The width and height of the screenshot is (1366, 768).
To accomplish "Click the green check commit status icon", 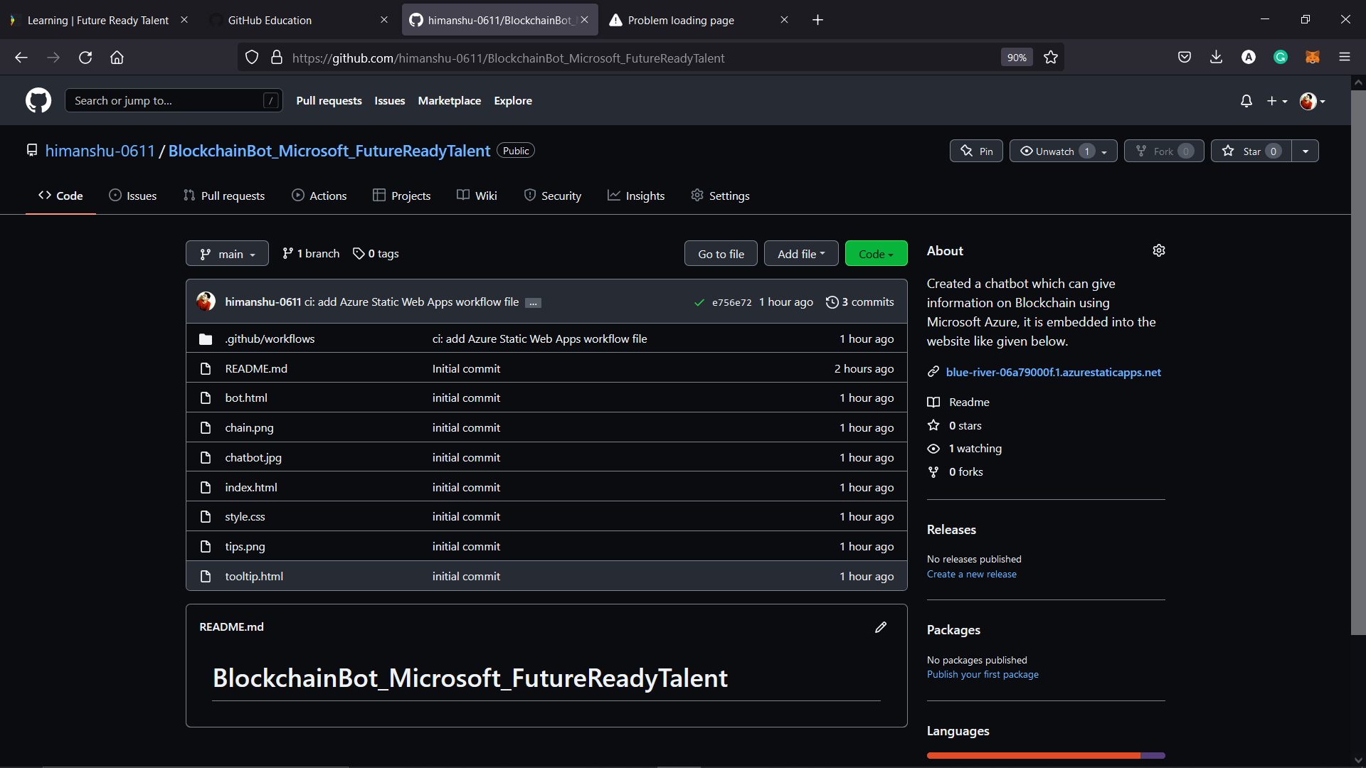I will (x=699, y=302).
